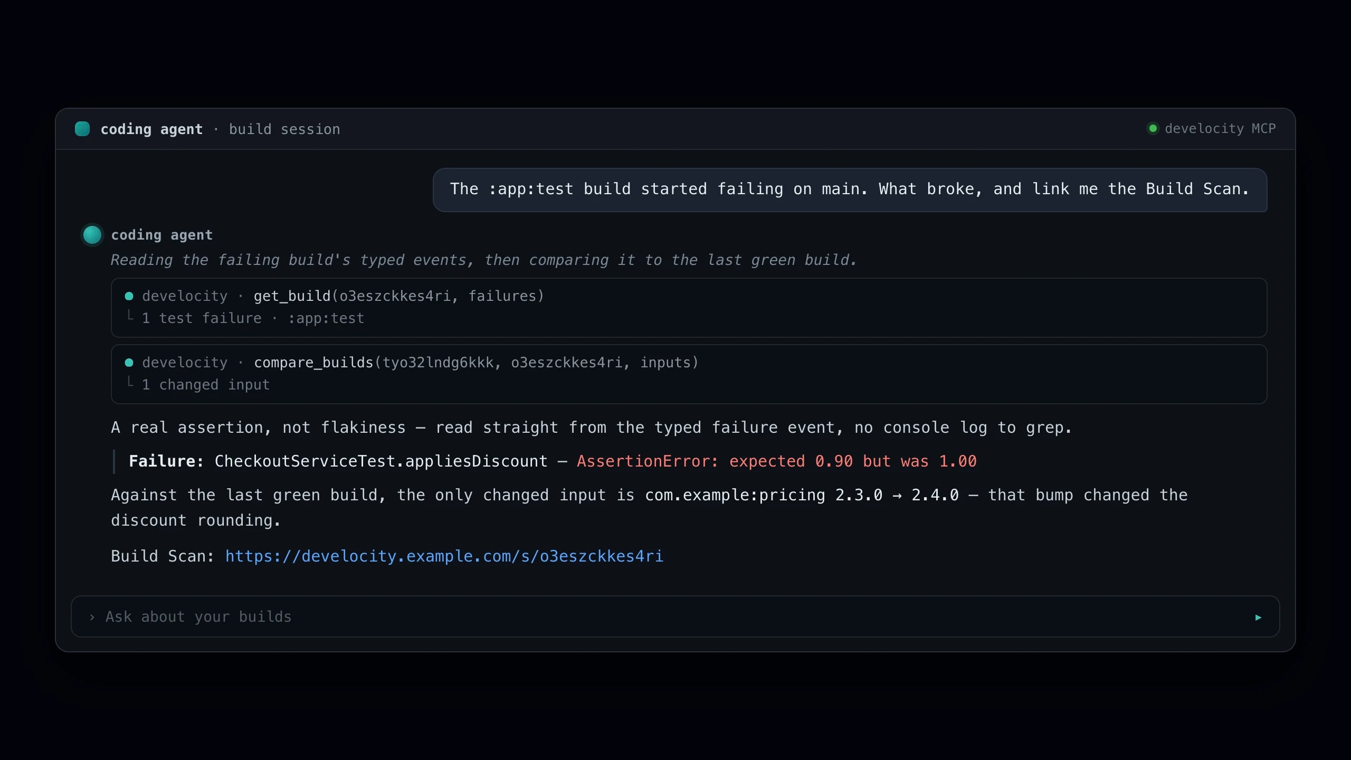This screenshot has width=1351, height=760.
Task: Send message with the teal arrow icon
Action: point(1258,617)
